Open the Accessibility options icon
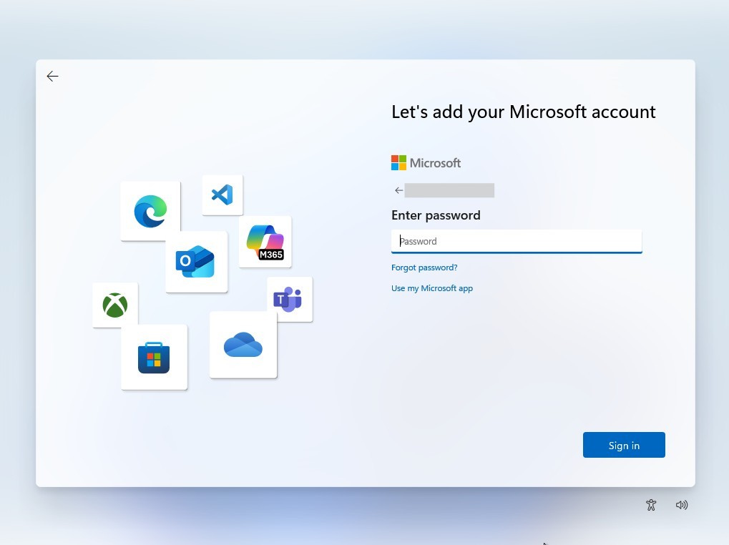The height and width of the screenshot is (545, 729). [x=651, y=504]
